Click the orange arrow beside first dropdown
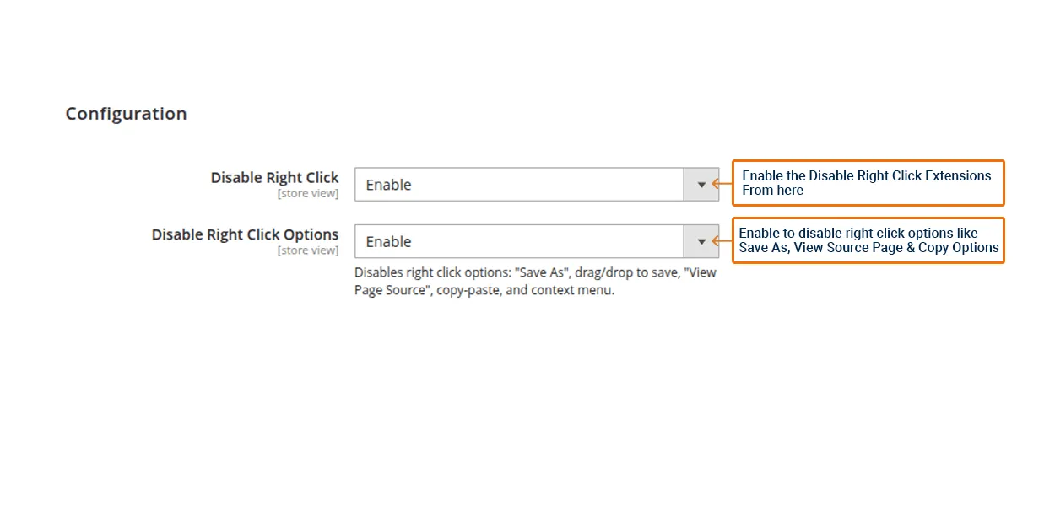1055x506 pixels. click(x=722, y=183)
